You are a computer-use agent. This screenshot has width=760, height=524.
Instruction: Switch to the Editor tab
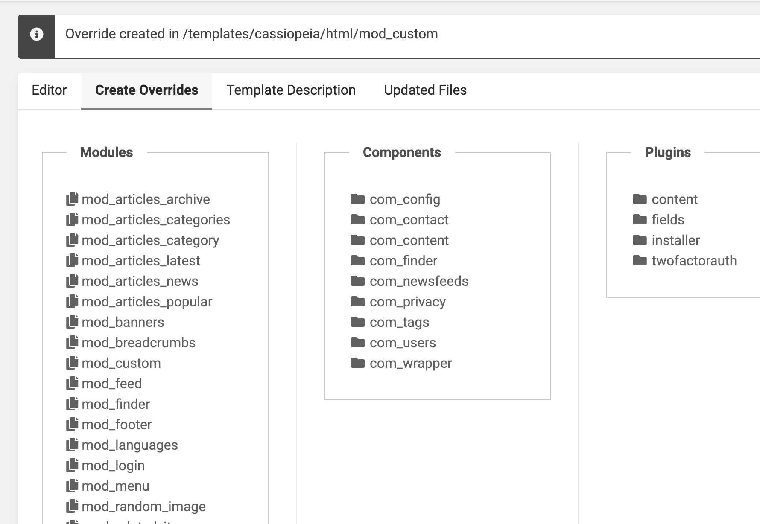pos(49,90)
